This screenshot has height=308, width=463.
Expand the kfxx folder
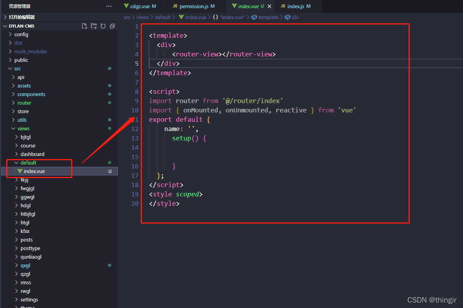click(x=59, y=231)
